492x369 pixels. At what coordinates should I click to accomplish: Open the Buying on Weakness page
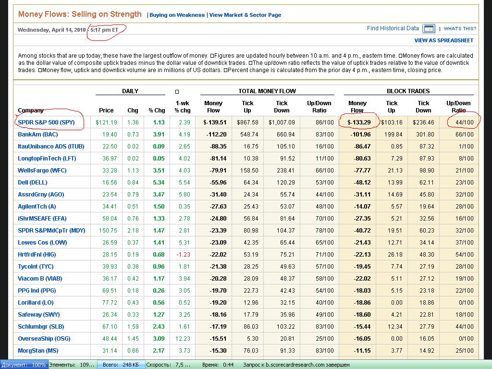[x=177, y=15]
